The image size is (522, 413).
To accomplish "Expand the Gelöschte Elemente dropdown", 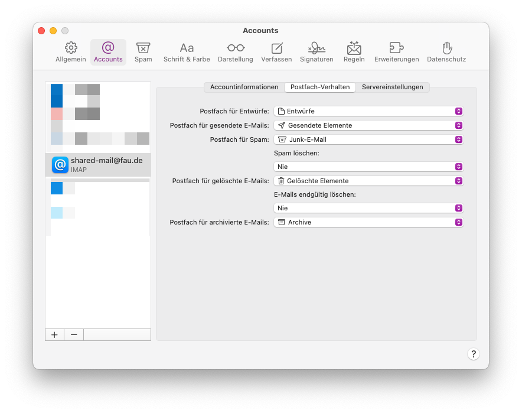I will pyautogui.click(x=368, y=181).
